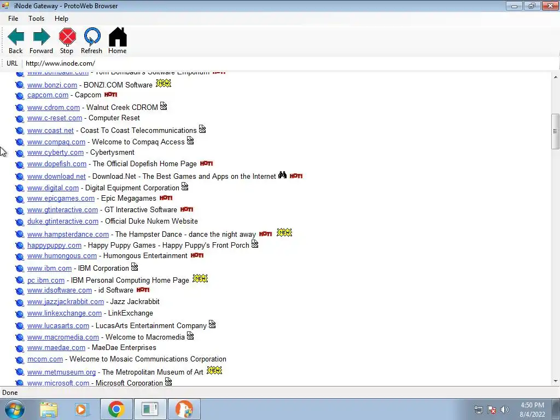Open Google Chrome from taskbar
Viewport: 560px width, 420px height.
[x=116, y=409]
